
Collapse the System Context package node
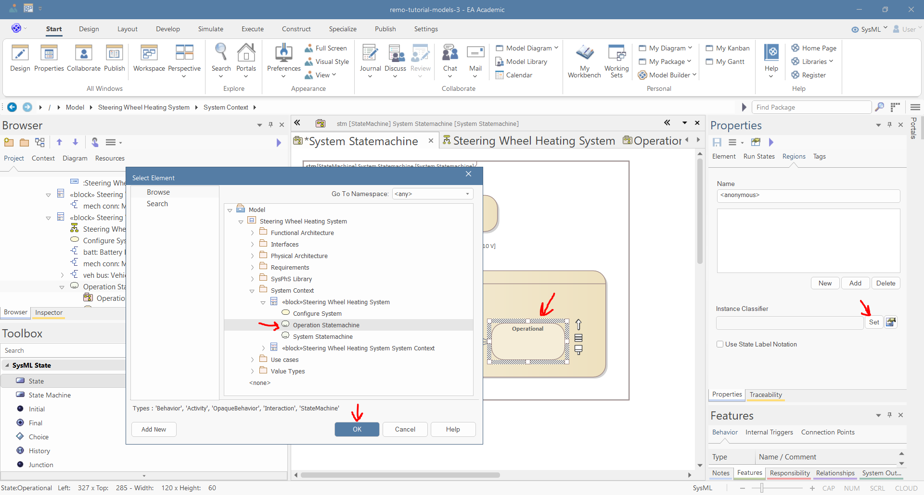point(252,291)
